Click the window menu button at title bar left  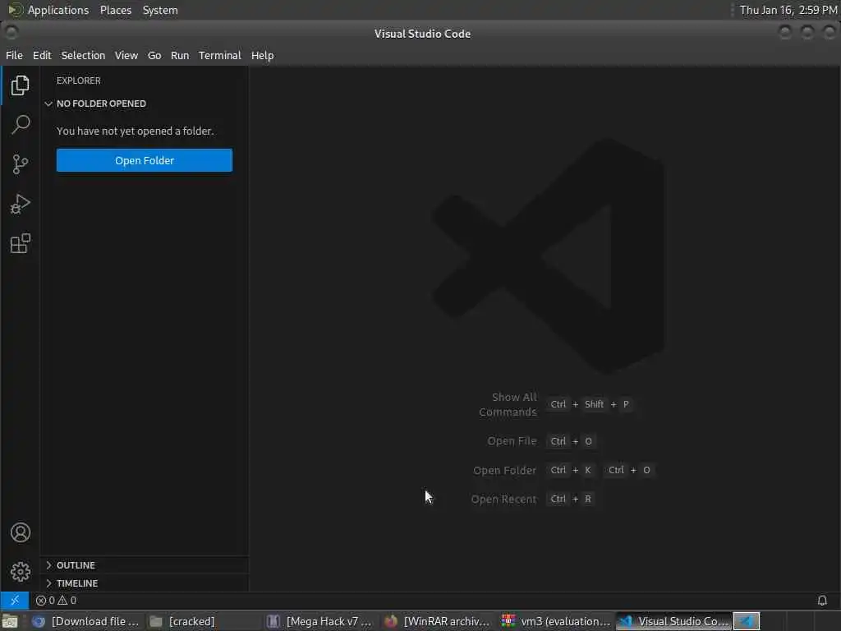pyautogui.click(x=11, y=33)
